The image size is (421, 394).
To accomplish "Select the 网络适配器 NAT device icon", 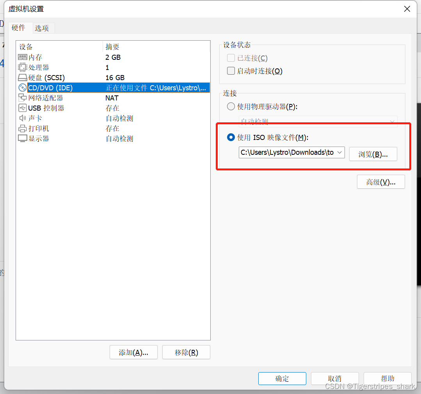I will tap(22, 98).
